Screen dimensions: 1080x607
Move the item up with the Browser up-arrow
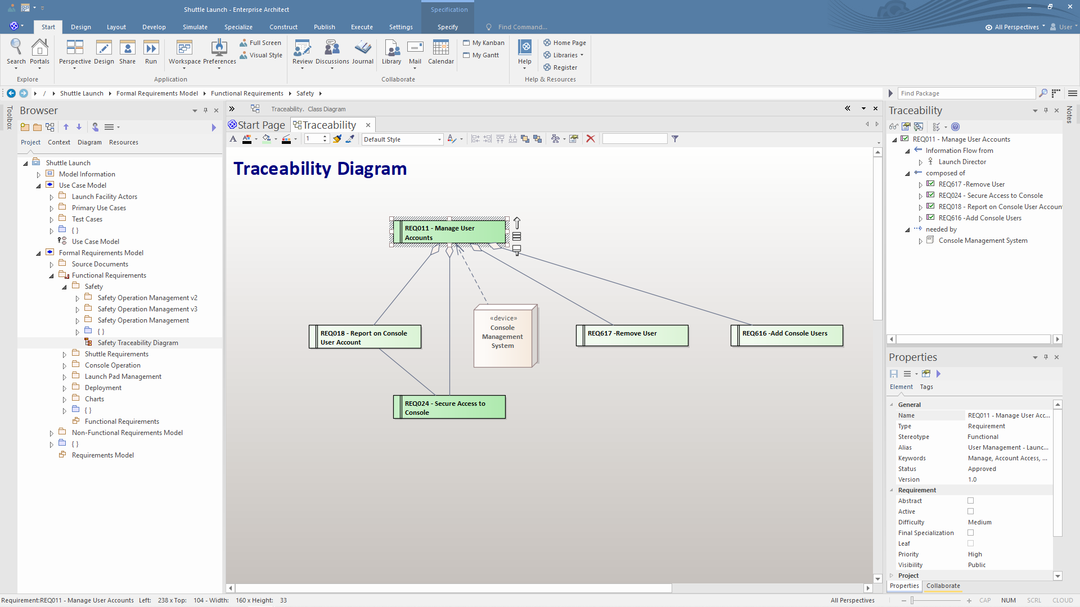click(66, 127)
